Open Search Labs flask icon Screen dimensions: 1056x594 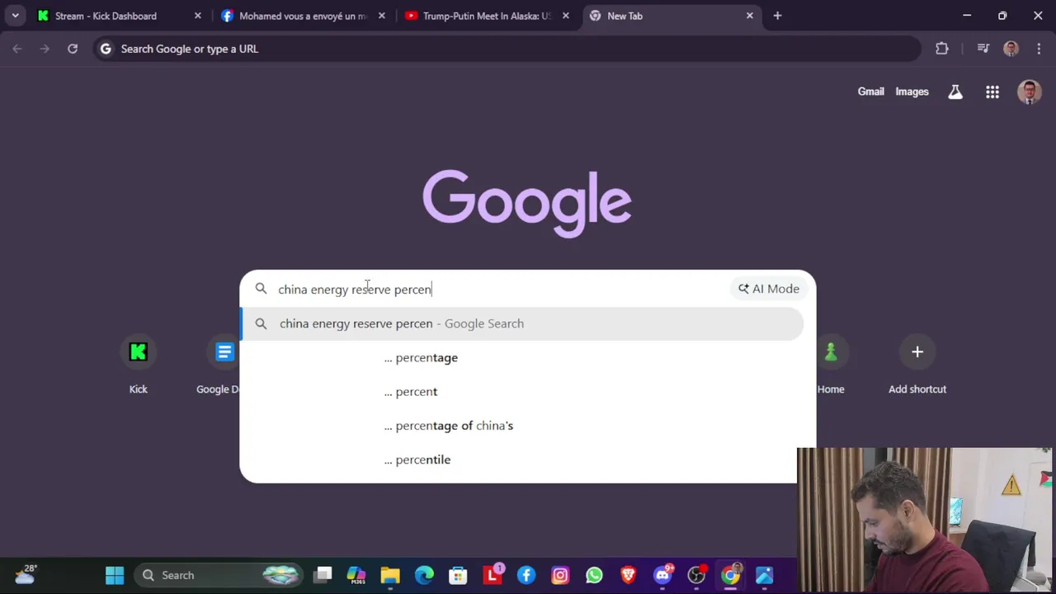[955, 92]
